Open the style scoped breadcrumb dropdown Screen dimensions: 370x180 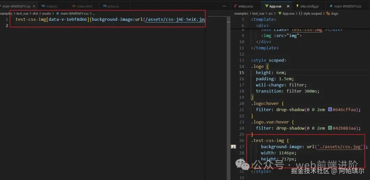310,13
